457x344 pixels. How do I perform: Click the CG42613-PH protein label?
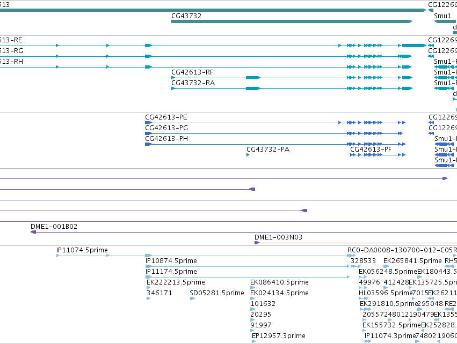(x=166, y=139)
